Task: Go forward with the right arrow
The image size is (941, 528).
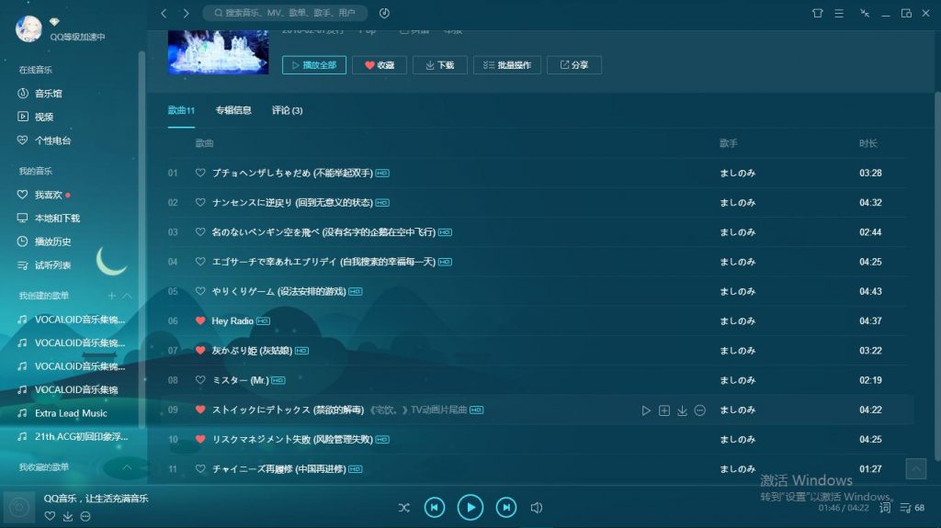Action: 186,13
